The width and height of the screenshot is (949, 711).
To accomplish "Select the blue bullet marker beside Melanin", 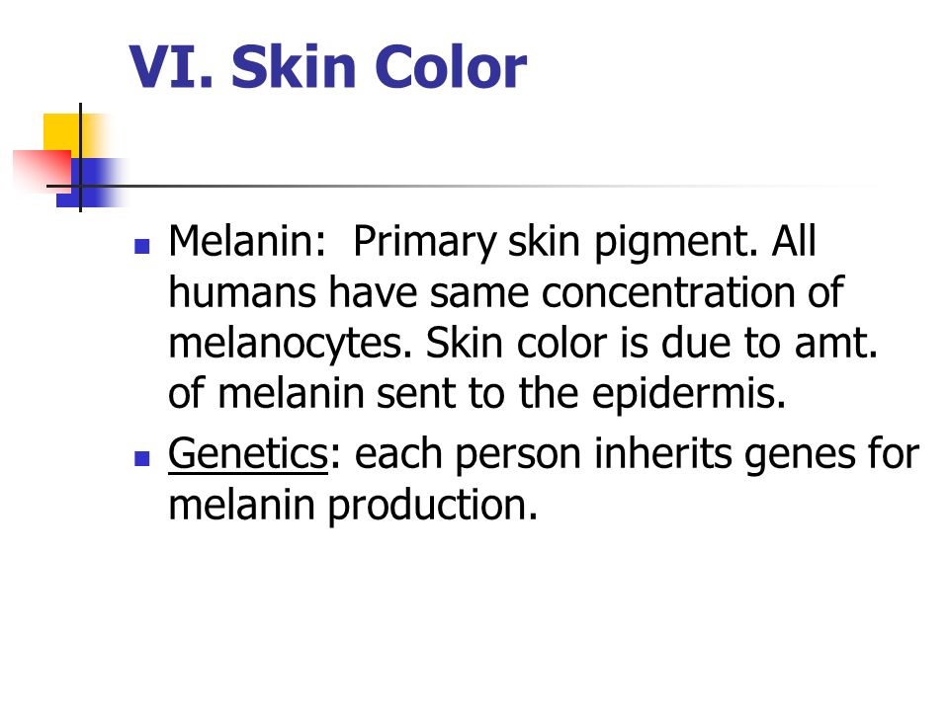I will pyautogui.click(x=141, y=246).
